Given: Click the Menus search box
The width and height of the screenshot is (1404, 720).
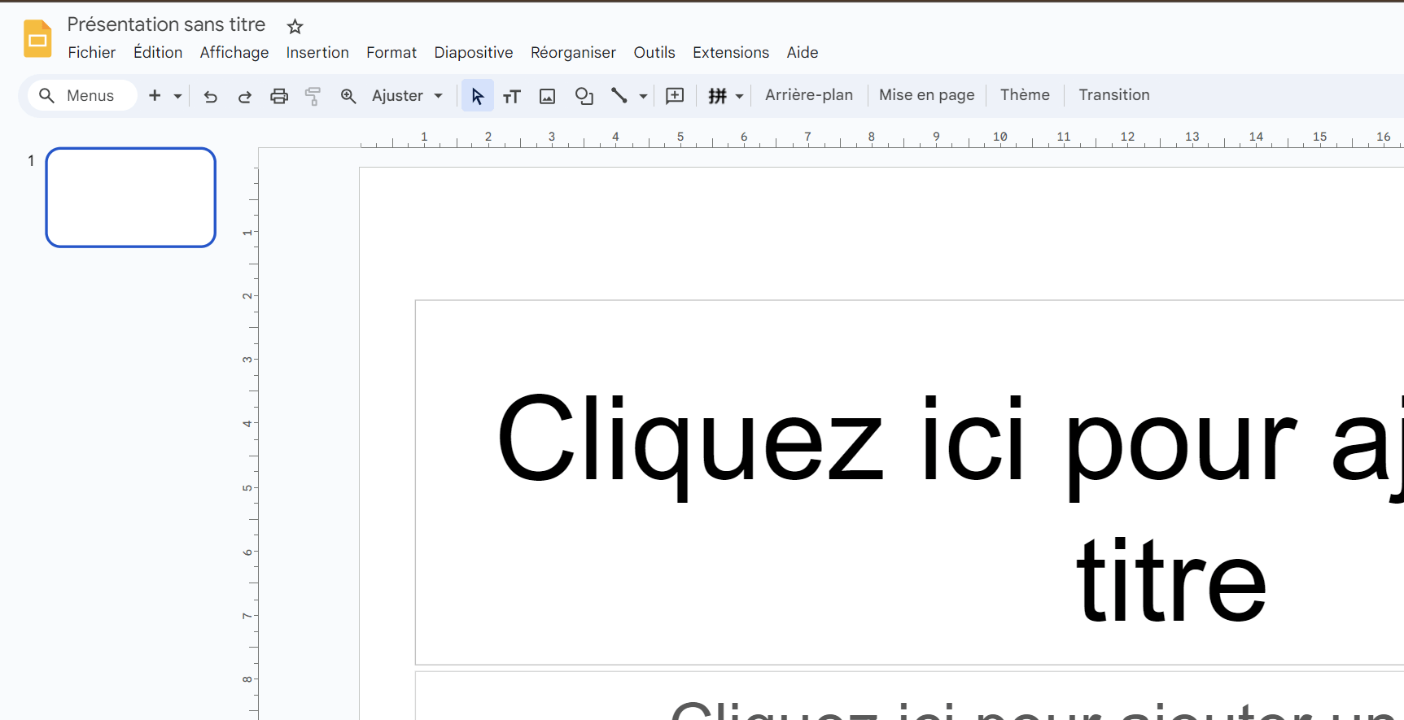Looking at the screenshot, I should [x=82, y=95].
